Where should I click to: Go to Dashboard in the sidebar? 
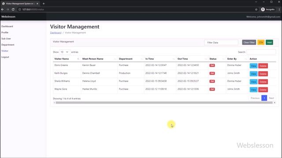[x=7, y=26]
